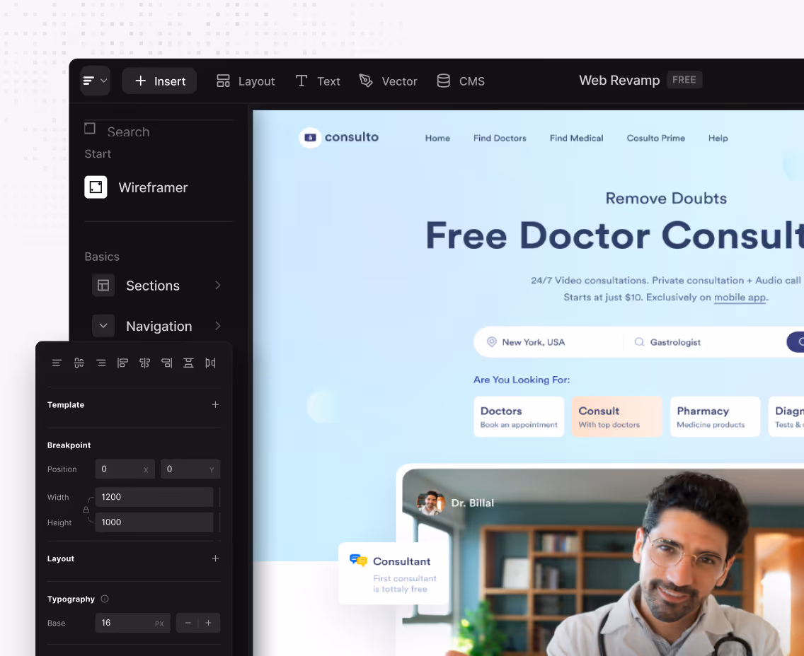Click the Gastrologist search field

coord(705,342)
